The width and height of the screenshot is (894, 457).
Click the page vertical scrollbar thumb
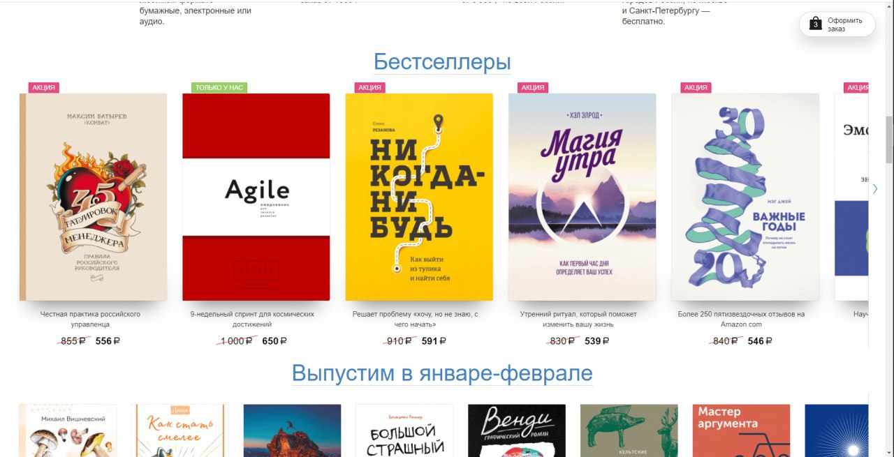coord(889,140)
